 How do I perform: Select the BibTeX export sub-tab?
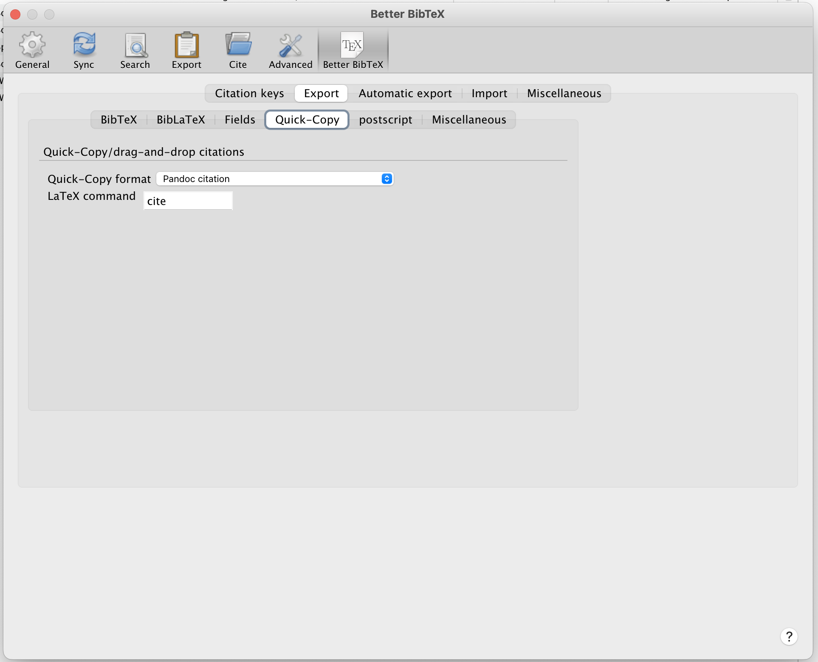click(119, 120)
